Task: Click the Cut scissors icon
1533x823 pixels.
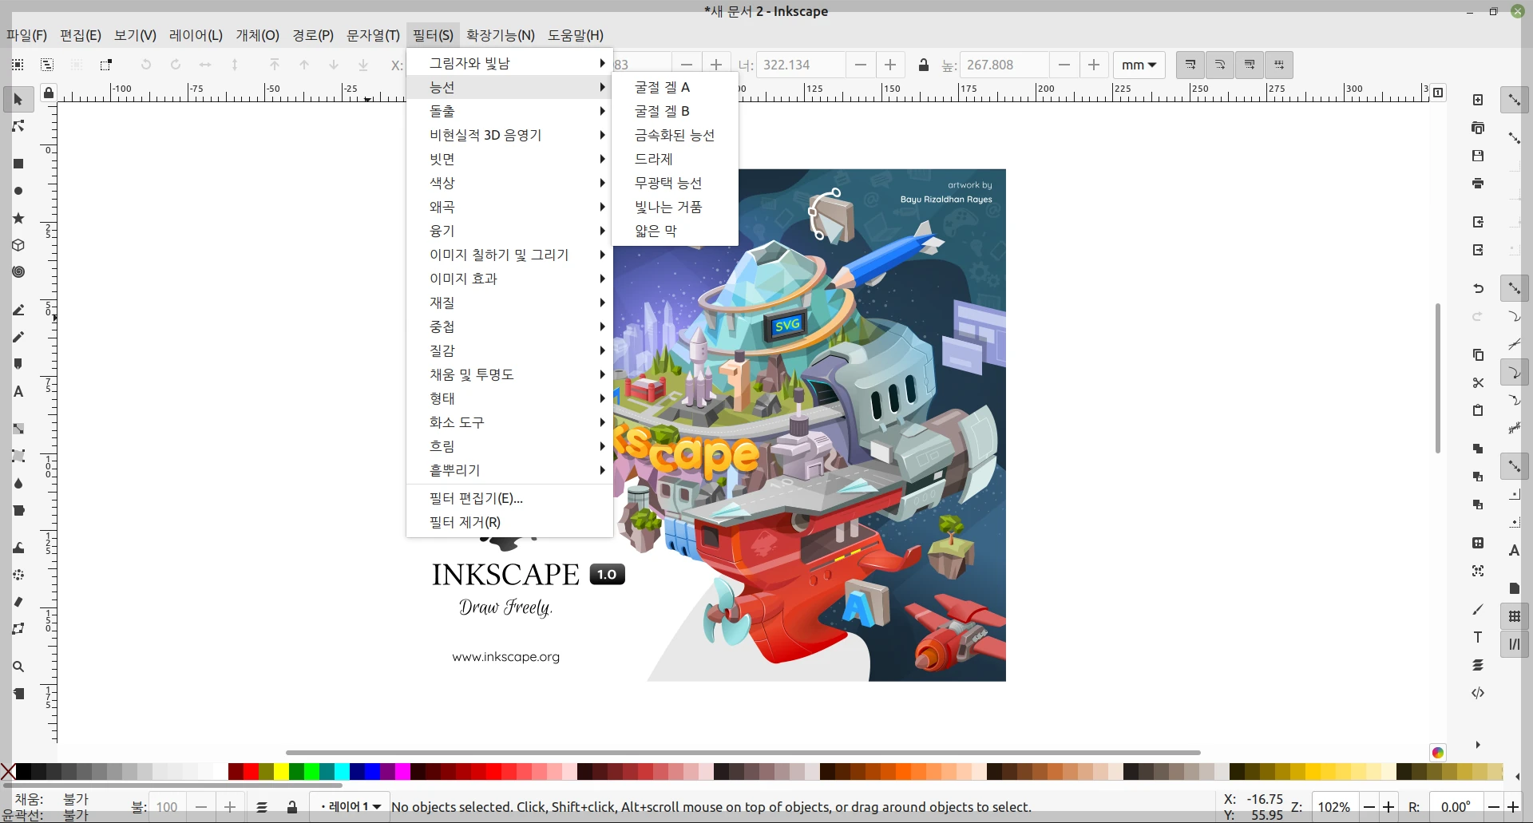Action: click(x=1478, y=382)
